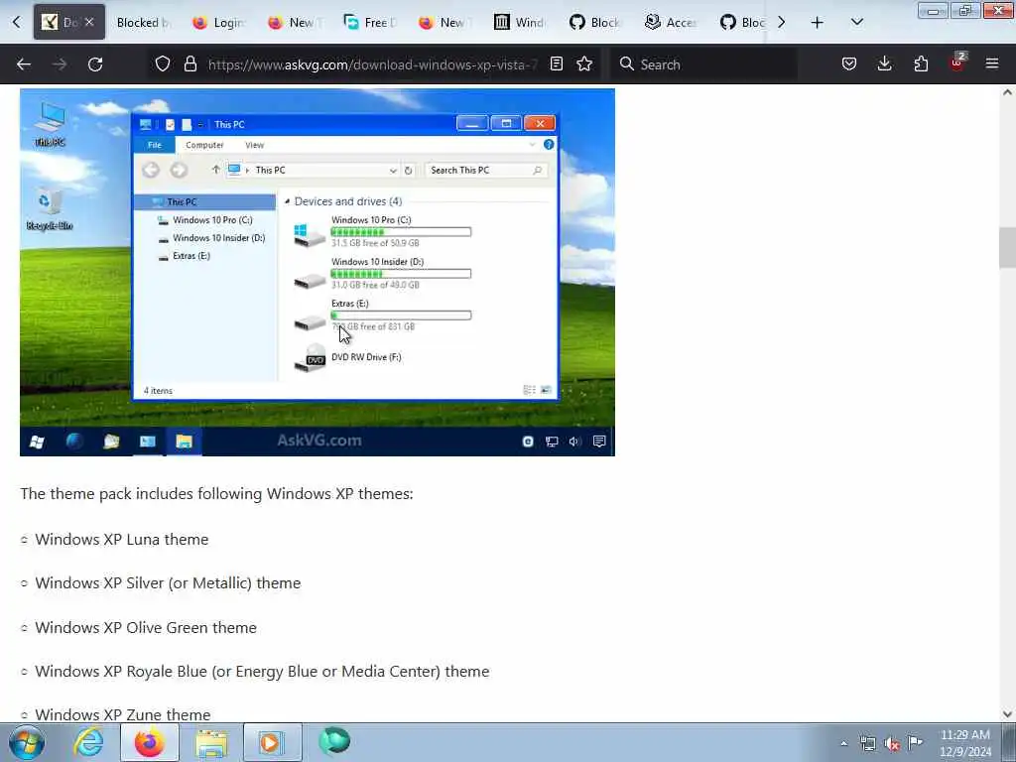Open the Firefox hamburger menu
Viewport: 1016px width, 762px height.
coord(992,64)
